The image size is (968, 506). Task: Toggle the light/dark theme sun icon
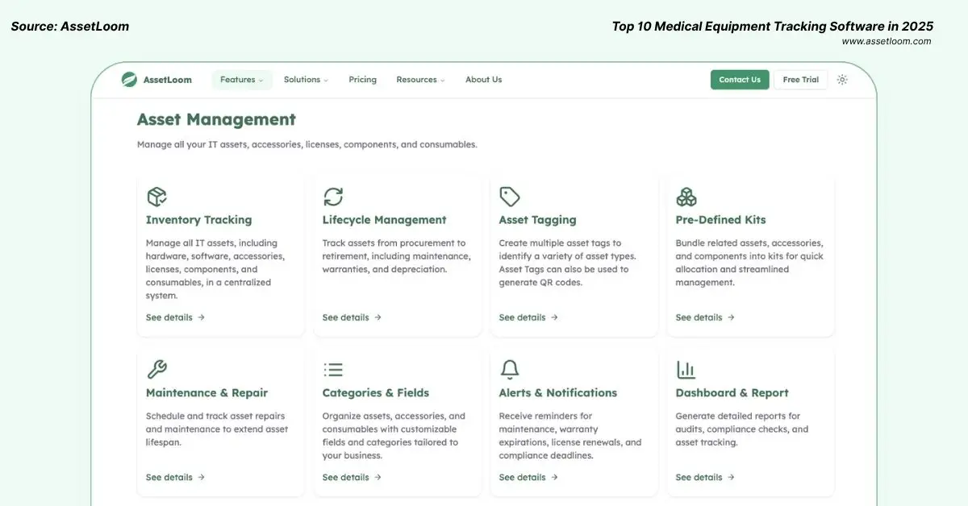click(x=842, y=80)
